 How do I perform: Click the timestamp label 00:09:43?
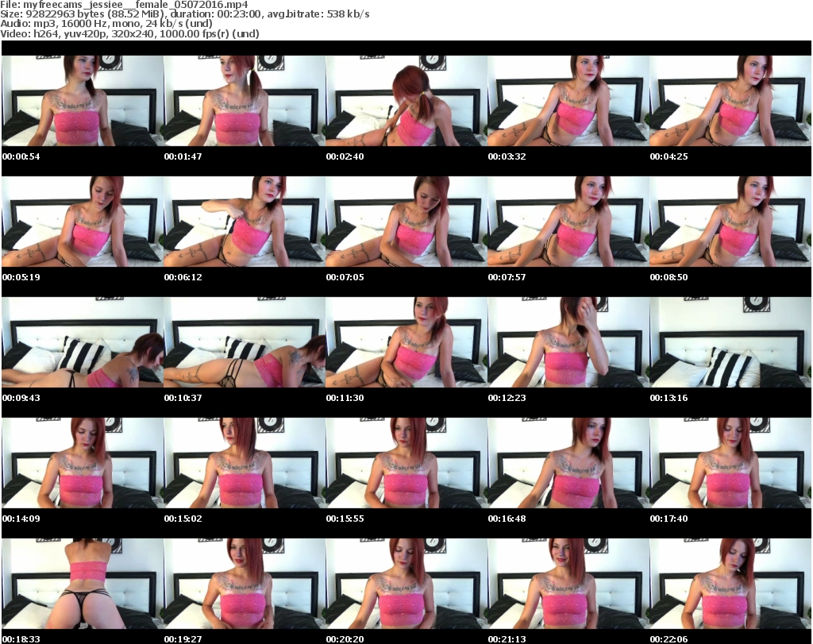pyautogui.click(x=21, y=398)
